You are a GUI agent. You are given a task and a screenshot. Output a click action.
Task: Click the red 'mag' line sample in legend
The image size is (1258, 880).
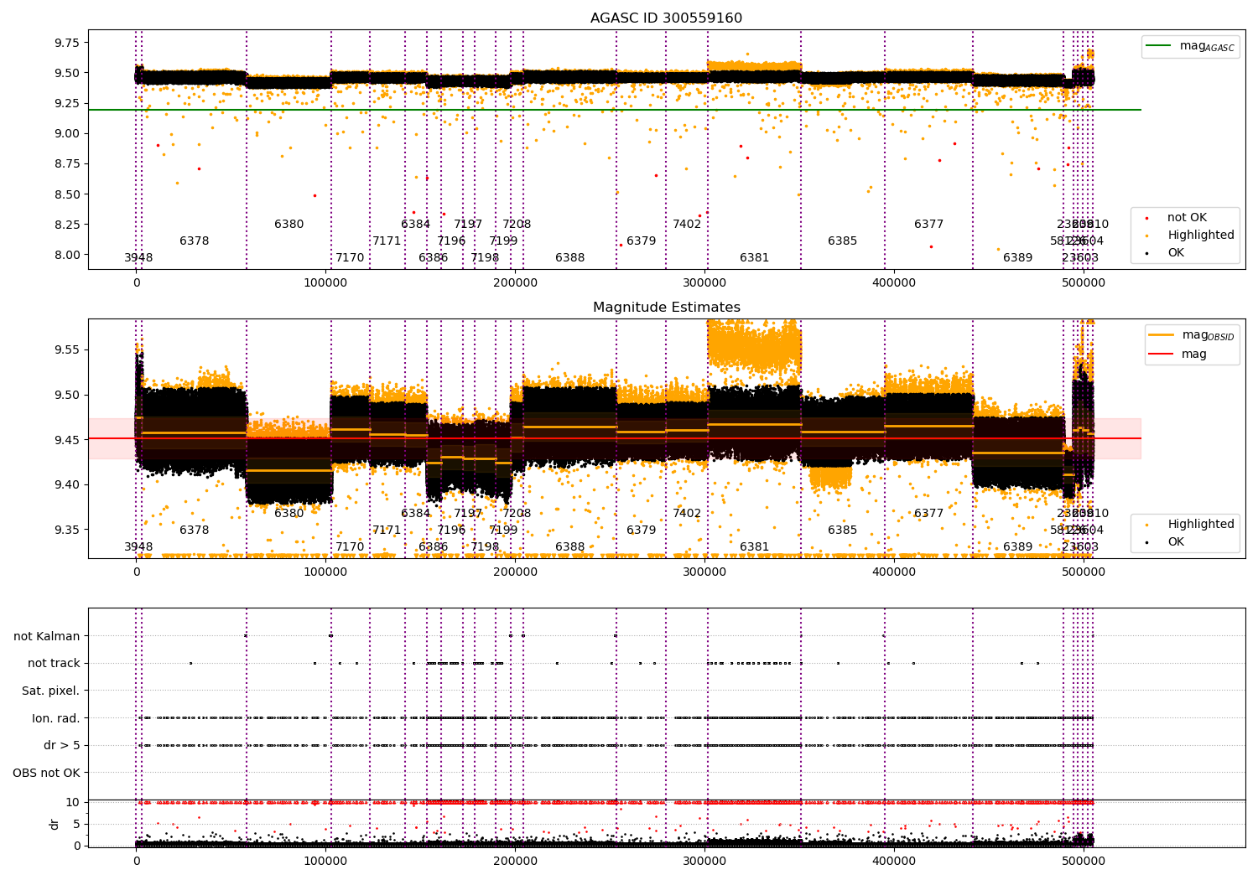pos(1162,355)
